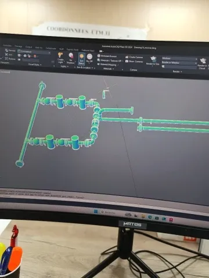The image size is (209, 278).
Task: Open the Medium render preset dropdown
Action: (x=179, y=58)
